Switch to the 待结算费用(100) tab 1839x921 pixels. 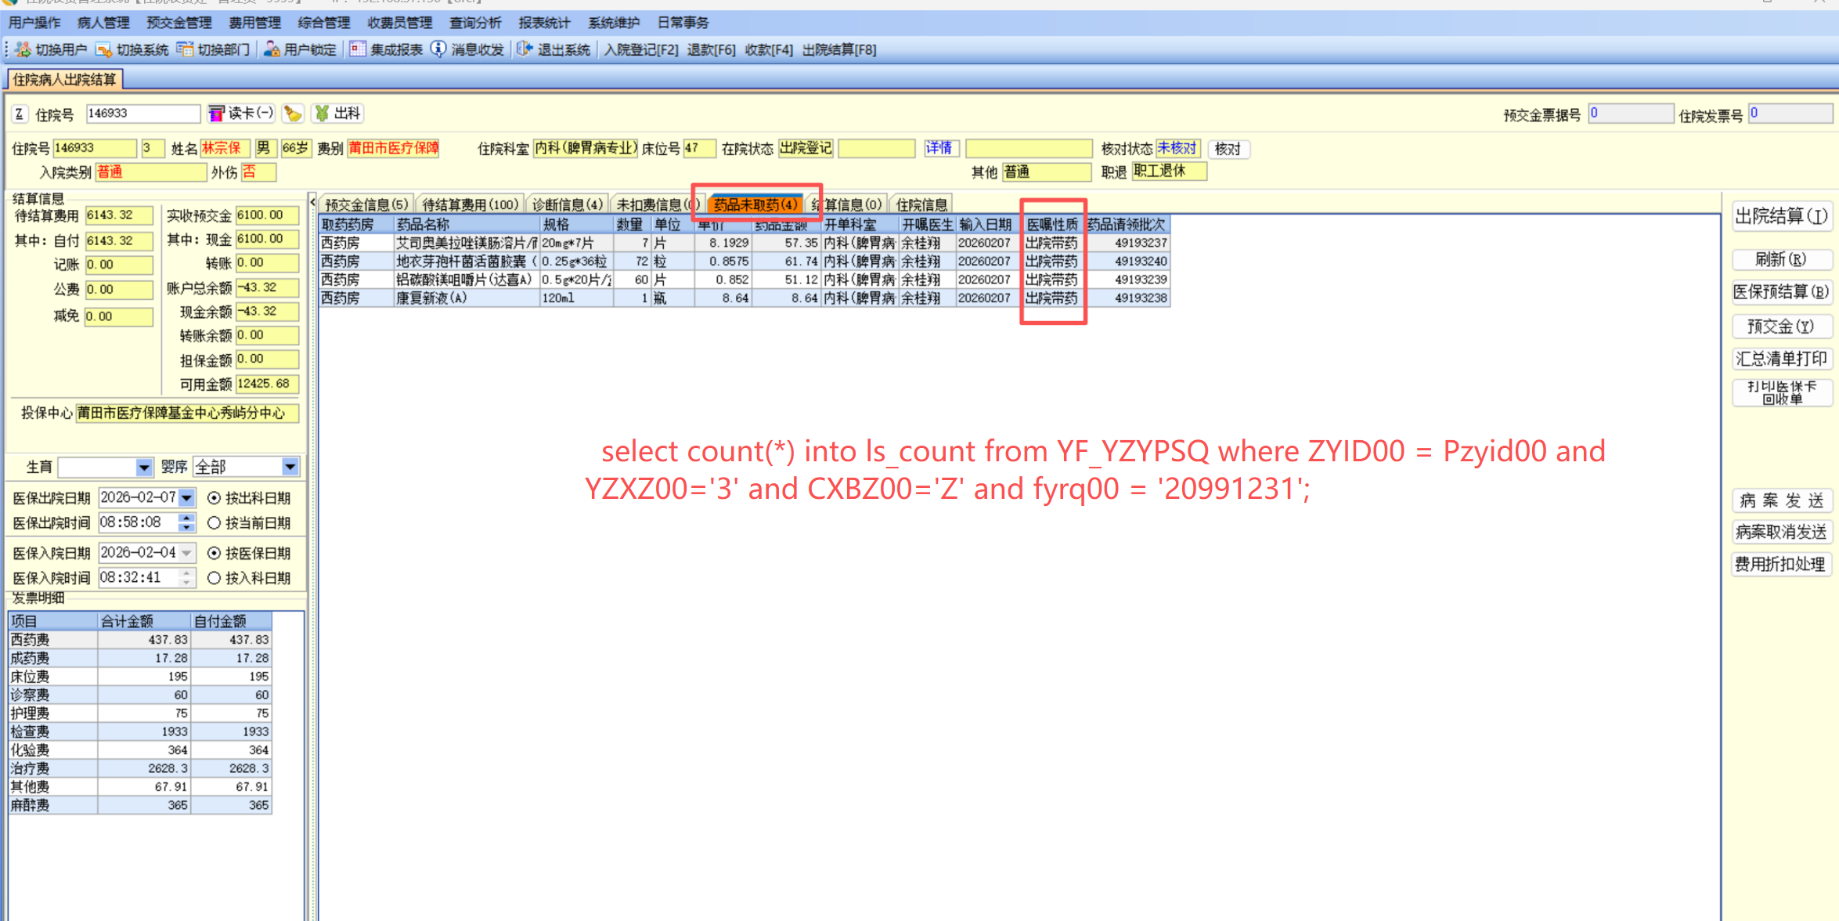coord(470,204)
